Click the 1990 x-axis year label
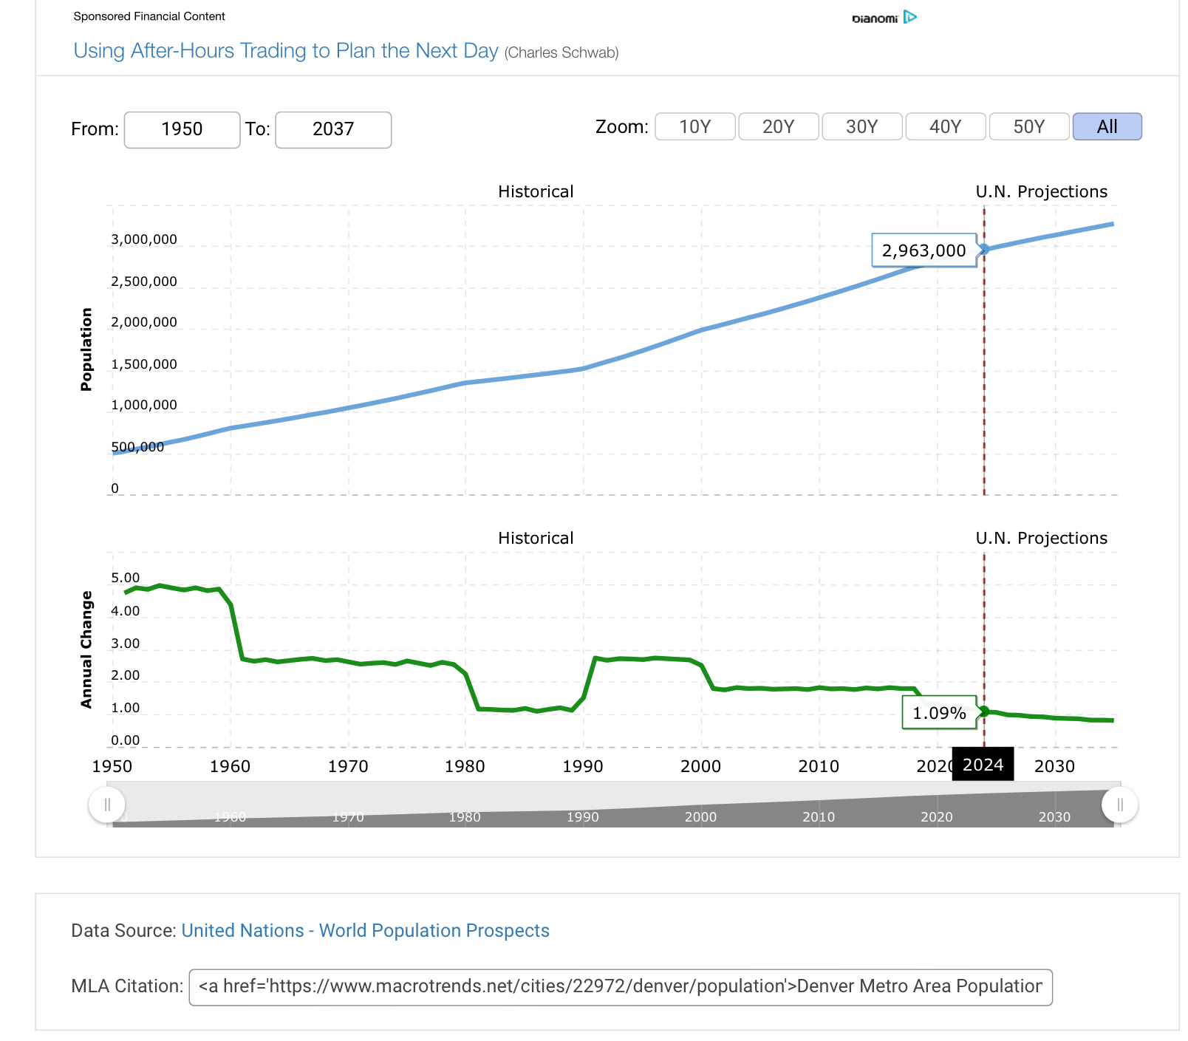The image size is (1188, 1041). (x=583, y=766)
